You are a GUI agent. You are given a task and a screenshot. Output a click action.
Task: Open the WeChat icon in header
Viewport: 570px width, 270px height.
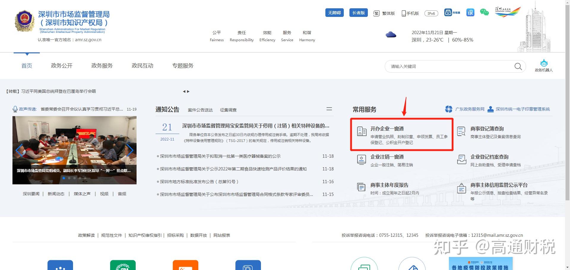484,12
